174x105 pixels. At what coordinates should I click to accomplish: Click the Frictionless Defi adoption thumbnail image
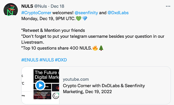(42, 95)
